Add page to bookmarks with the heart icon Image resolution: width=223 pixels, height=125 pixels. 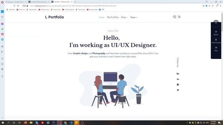[213, 6]
